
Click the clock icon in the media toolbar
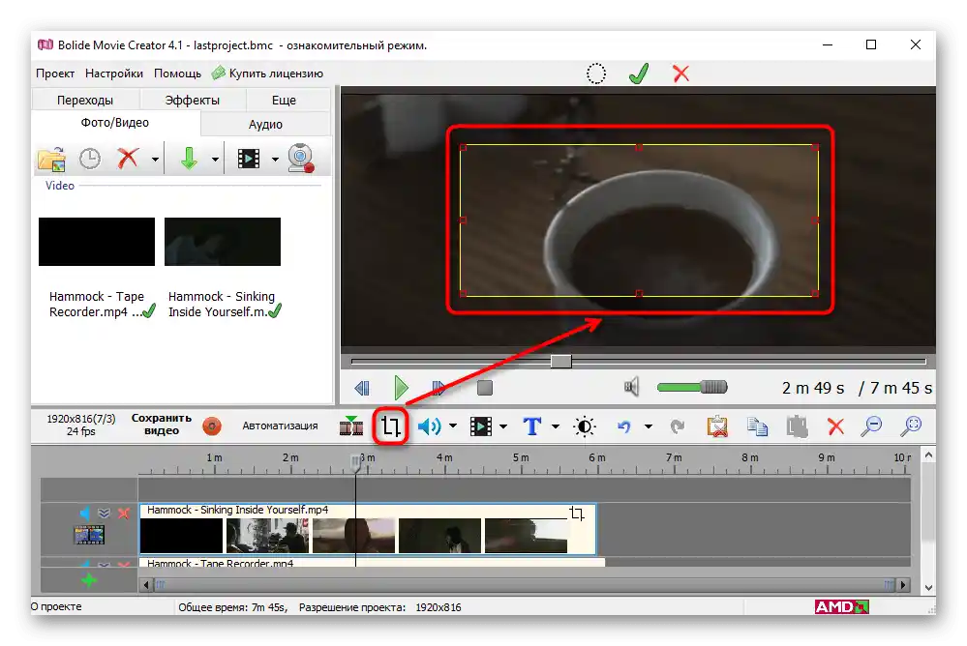coord(90,159)
